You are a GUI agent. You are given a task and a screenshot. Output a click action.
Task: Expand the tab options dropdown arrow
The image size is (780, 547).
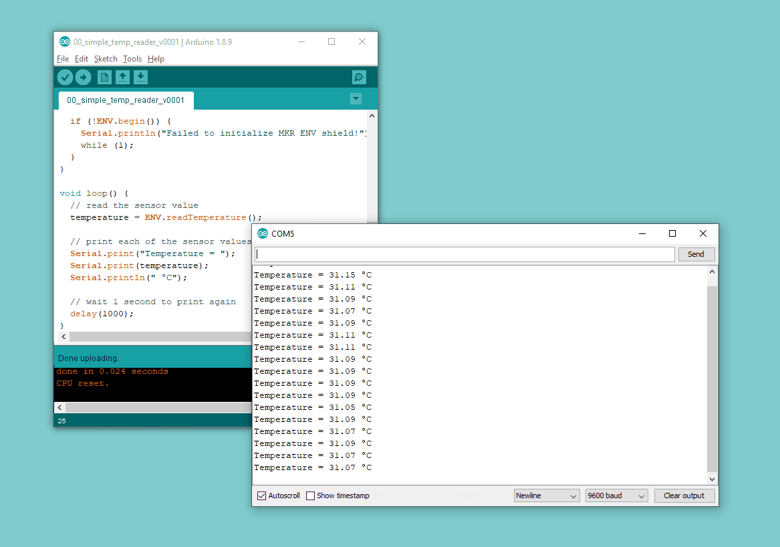point(356,99)
